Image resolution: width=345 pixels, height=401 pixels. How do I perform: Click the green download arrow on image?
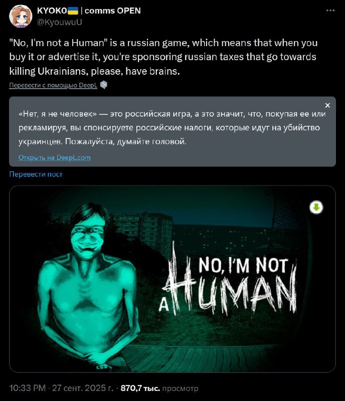[x=316, y=208]
